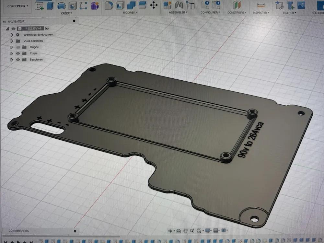
Task: Click the Navigateur panel options circle
Action: pos(74,21)
